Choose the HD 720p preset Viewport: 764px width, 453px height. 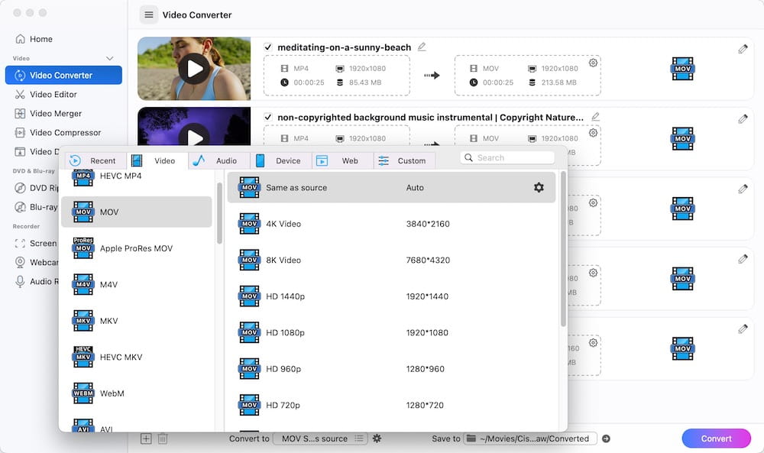click(x=391, y=406)
